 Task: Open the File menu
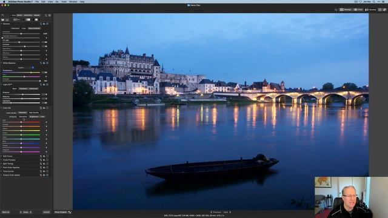[x=37, y=1]
